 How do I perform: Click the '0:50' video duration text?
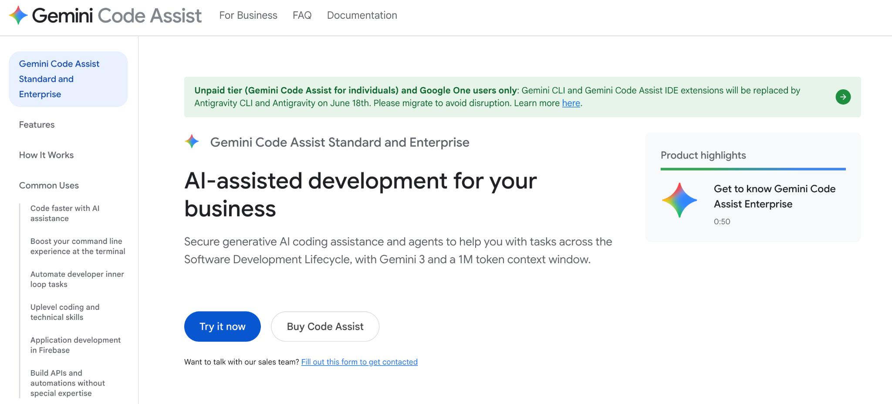(x=722, y=221)
